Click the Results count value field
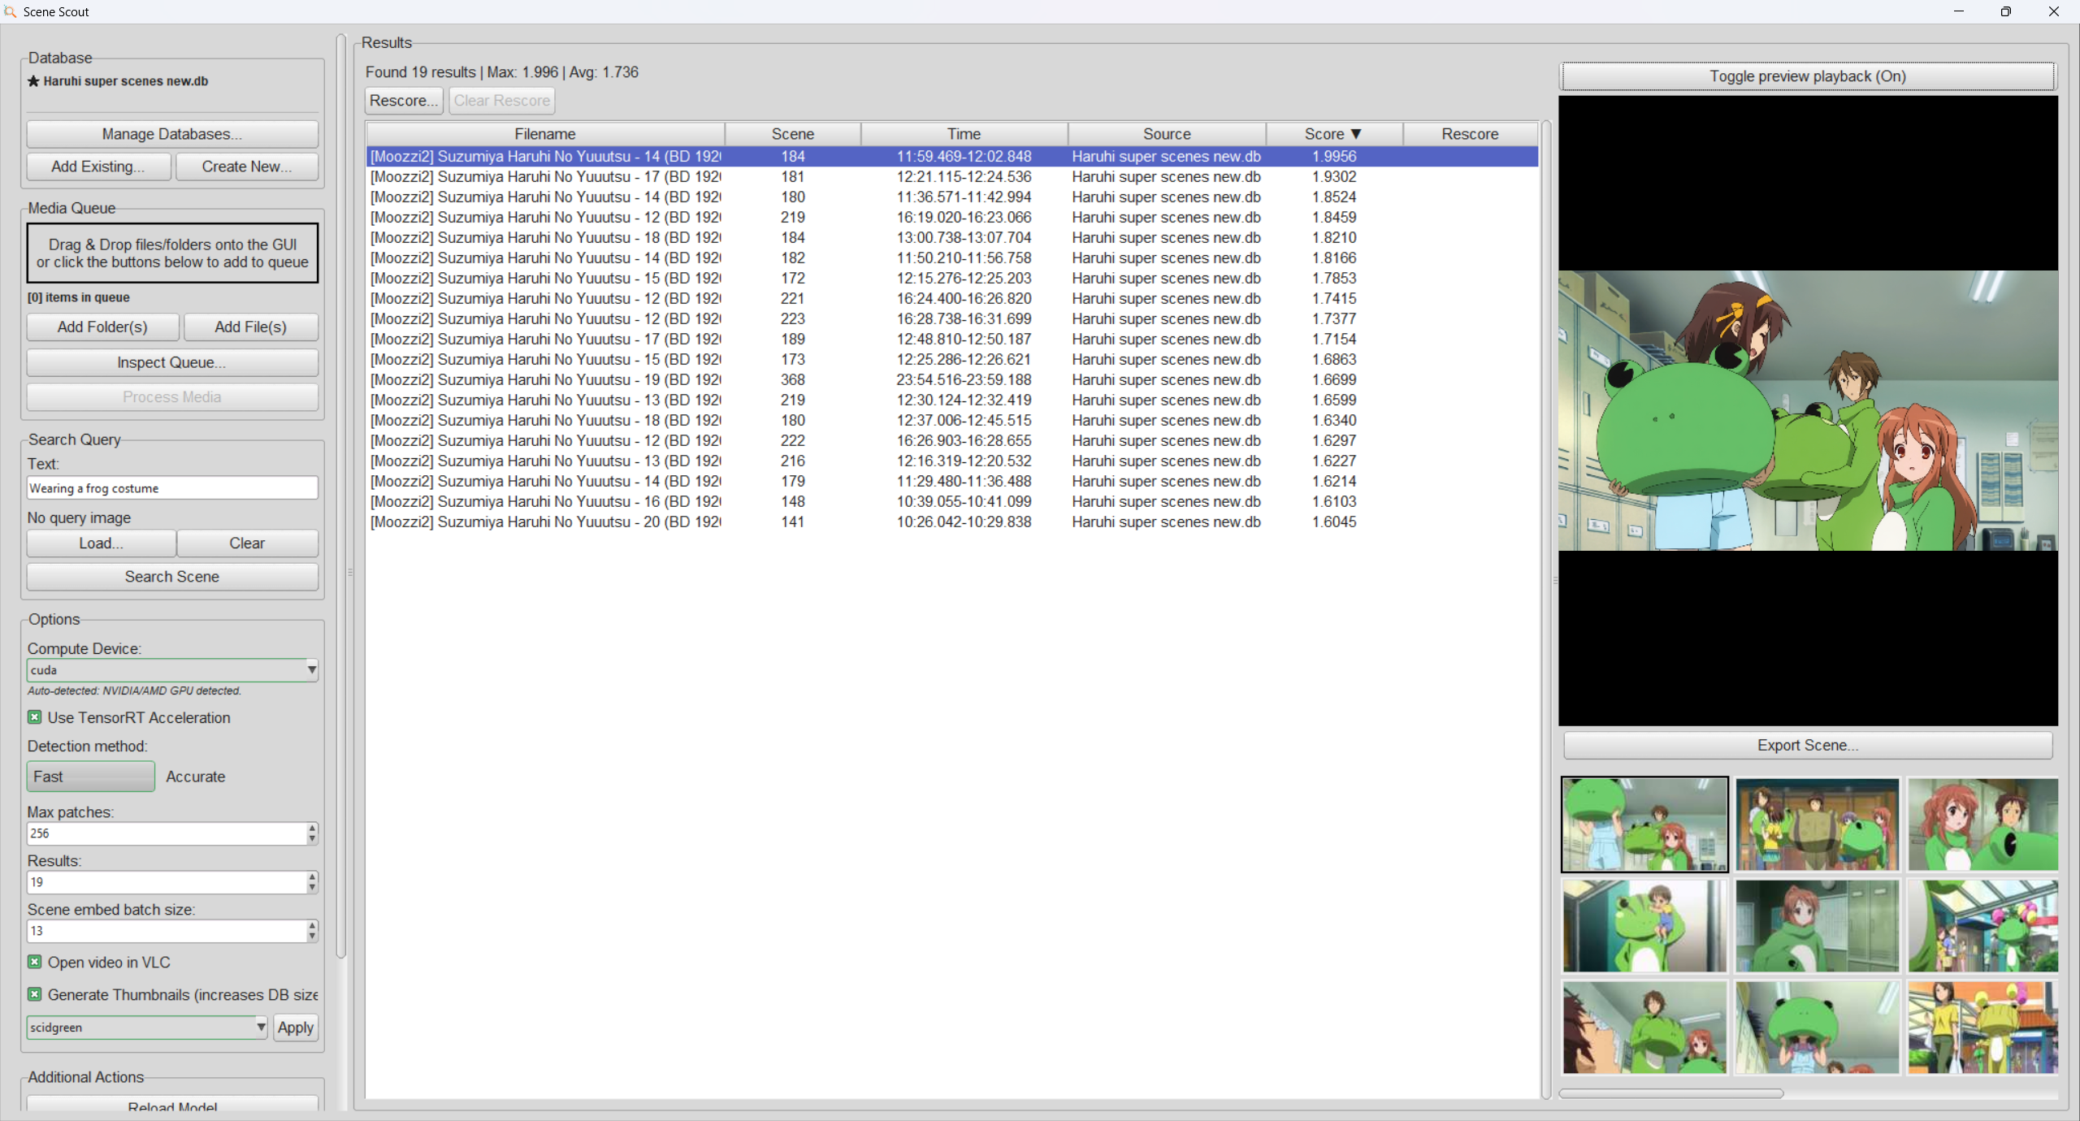Image resolution: width=2080 pixels, height=1121 pixels. click(167, 882)
